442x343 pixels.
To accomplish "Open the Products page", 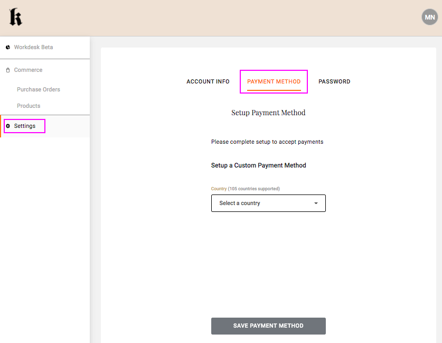I will 29,106.
